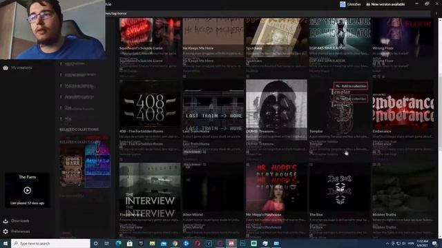Launch Microsoft Edge from the taskbar
This screenshot has height=248, width=442.
(118, 243)
